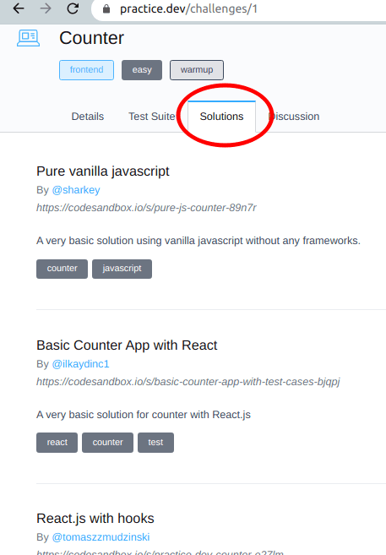The image size is (386, 555).
Task: Click the javascript tag under vanilla solution
Action: point(122,269)
